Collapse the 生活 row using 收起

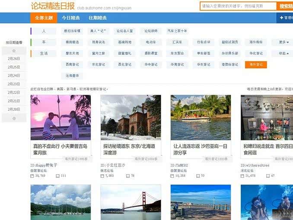[283, 54]
